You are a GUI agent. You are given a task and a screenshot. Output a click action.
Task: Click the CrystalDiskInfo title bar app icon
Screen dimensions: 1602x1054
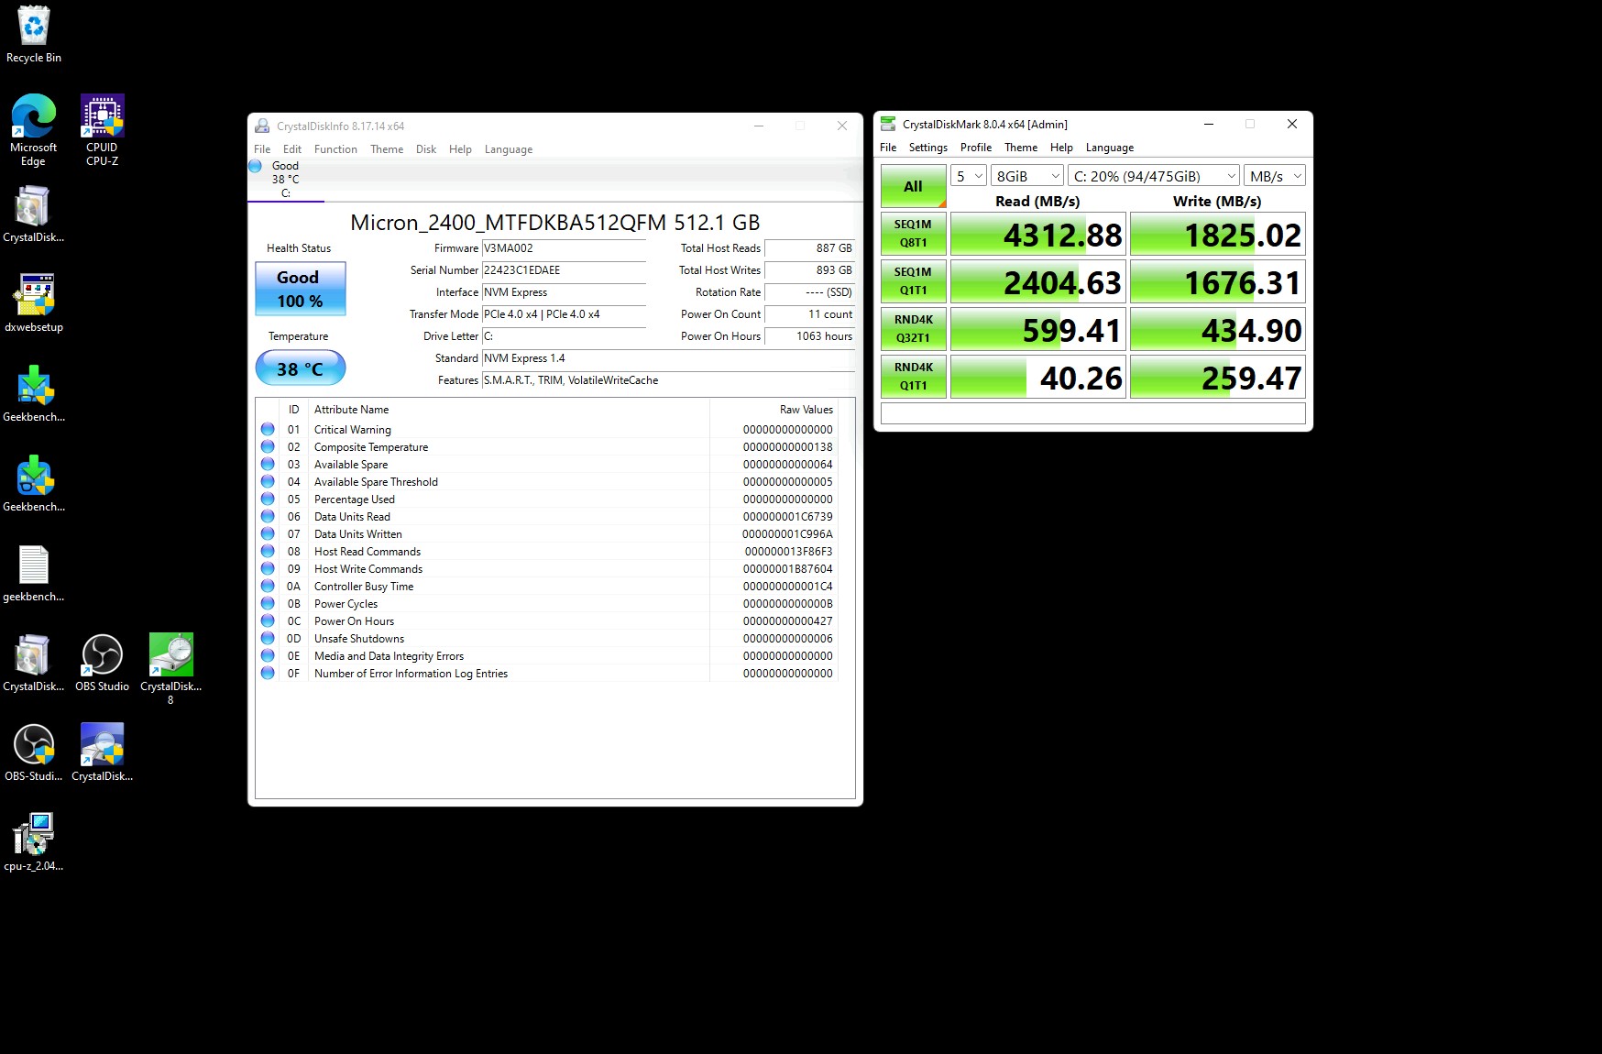(262, 126)
